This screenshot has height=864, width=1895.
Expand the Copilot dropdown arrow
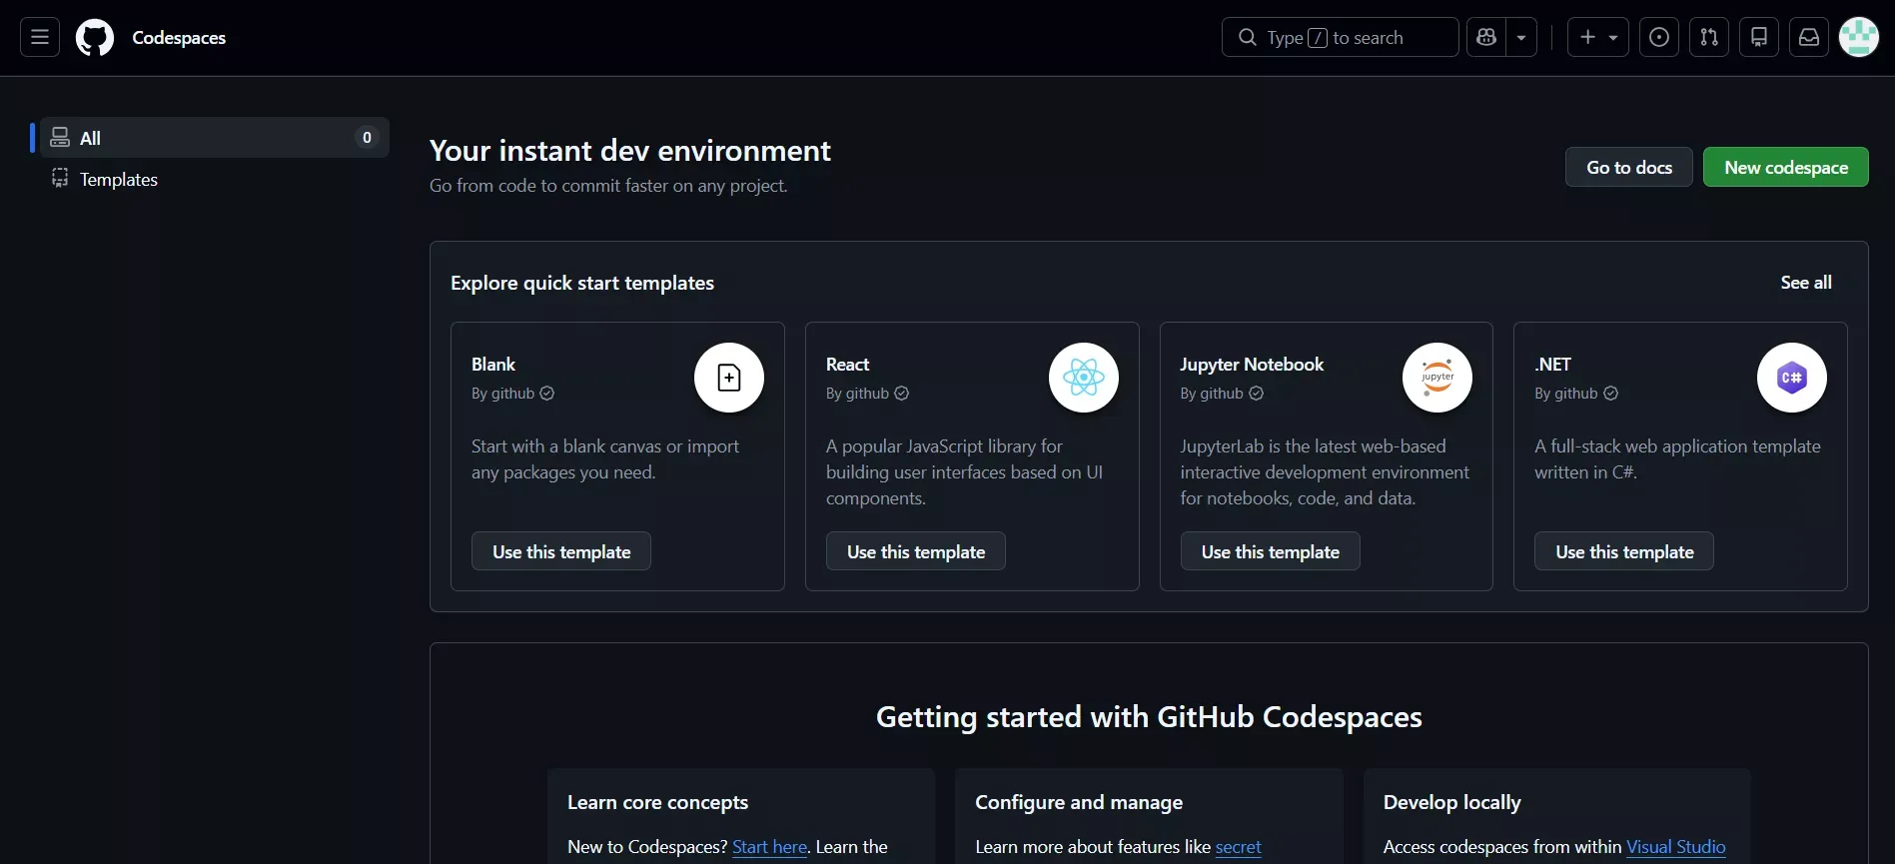[x=1521, y=37]
